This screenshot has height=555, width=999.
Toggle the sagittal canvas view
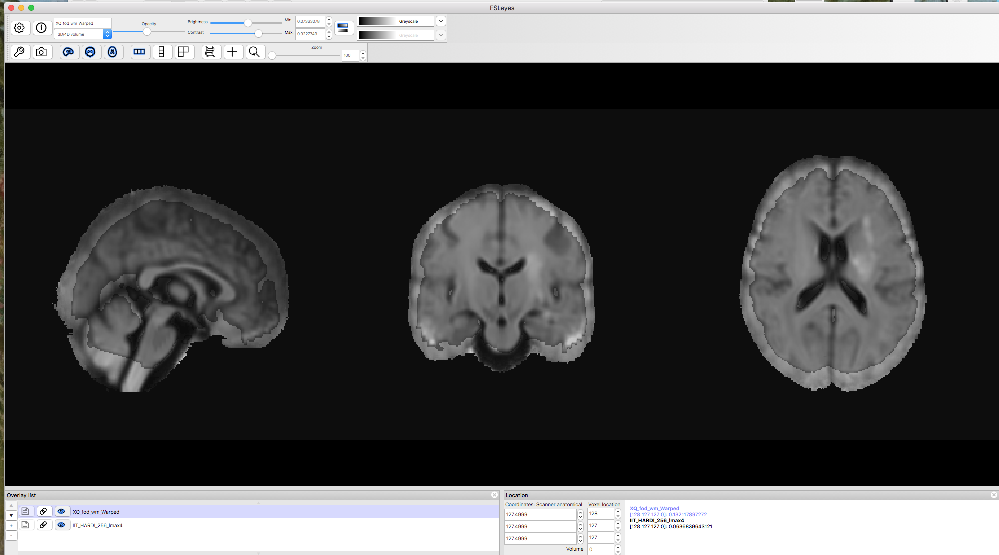(69, 52)
